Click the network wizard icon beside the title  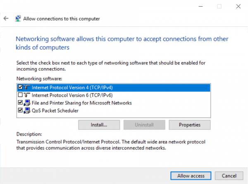18,19
